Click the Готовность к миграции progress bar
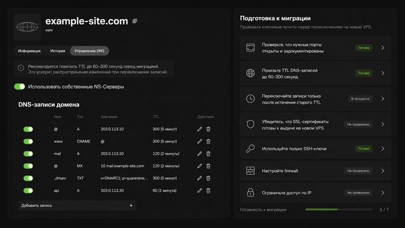 coord(339,209)
